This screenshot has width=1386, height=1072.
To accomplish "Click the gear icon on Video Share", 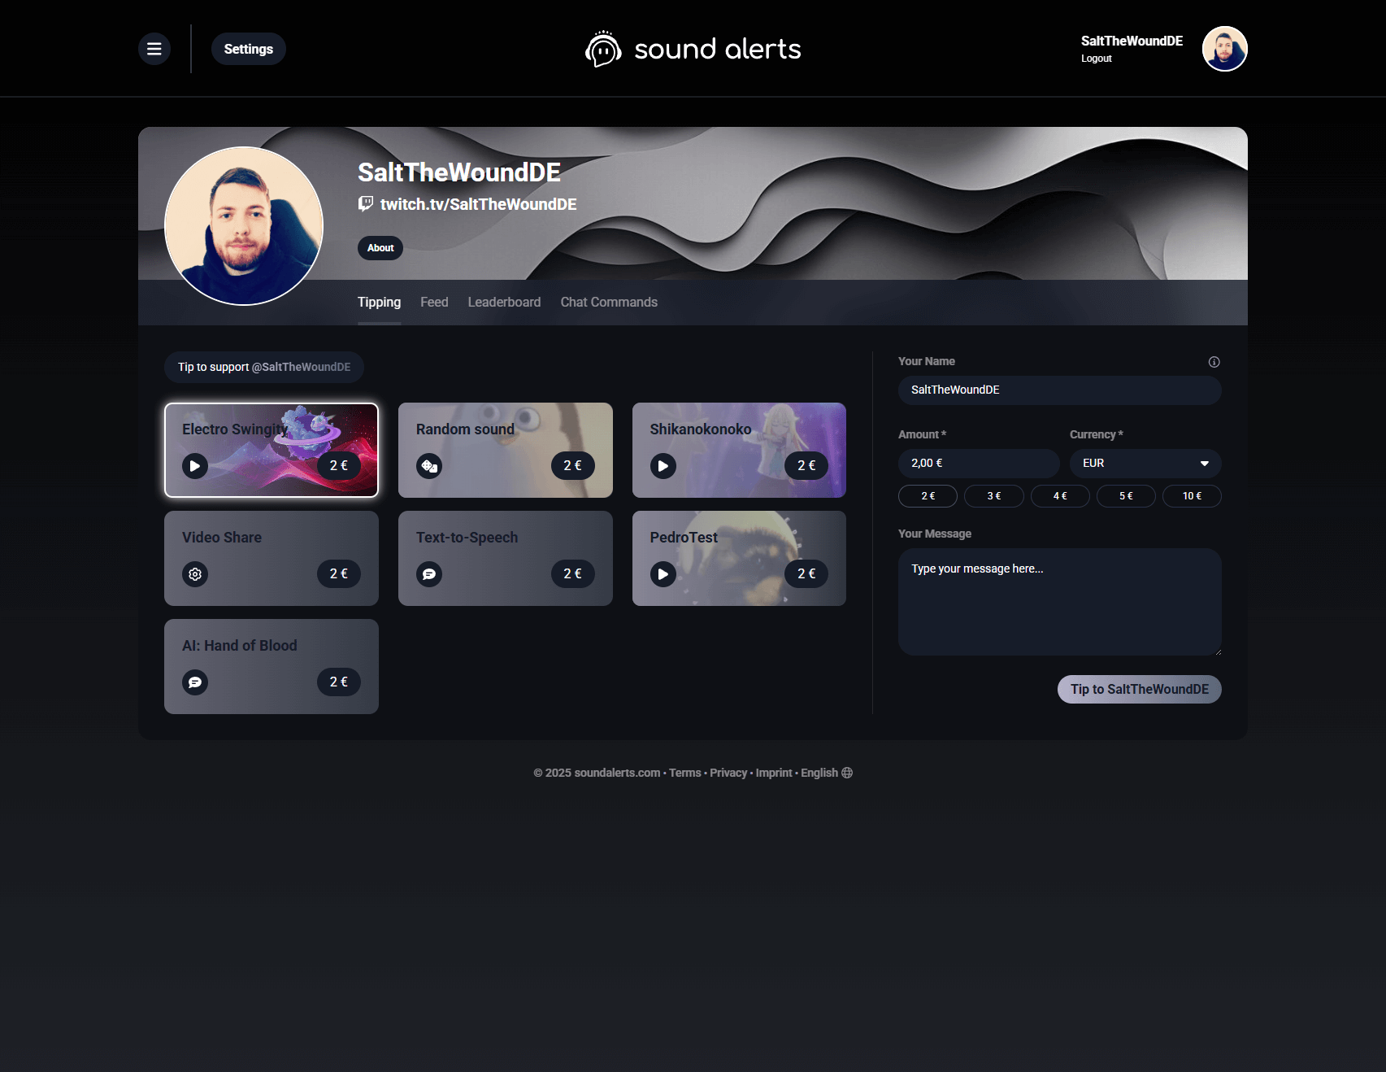I will pos(195,574).
